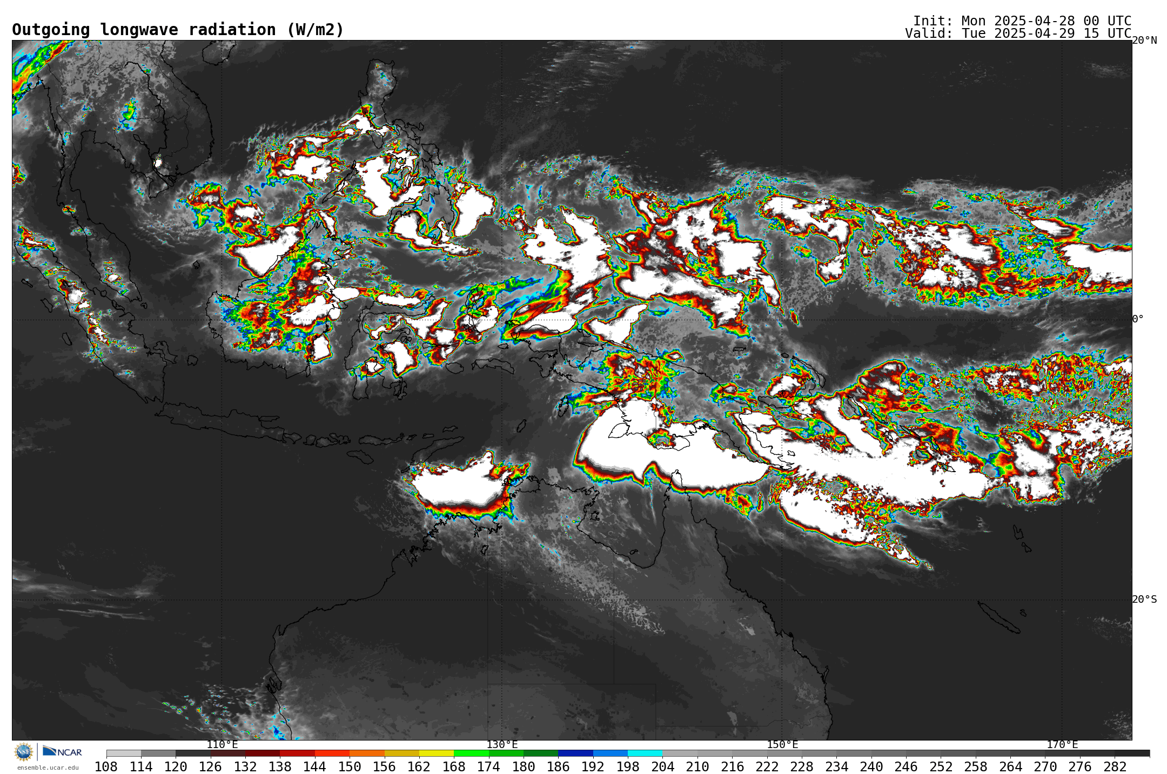Click the 150°E longitude label
This screenshot has width=1167, height=774.
point(782,744)
